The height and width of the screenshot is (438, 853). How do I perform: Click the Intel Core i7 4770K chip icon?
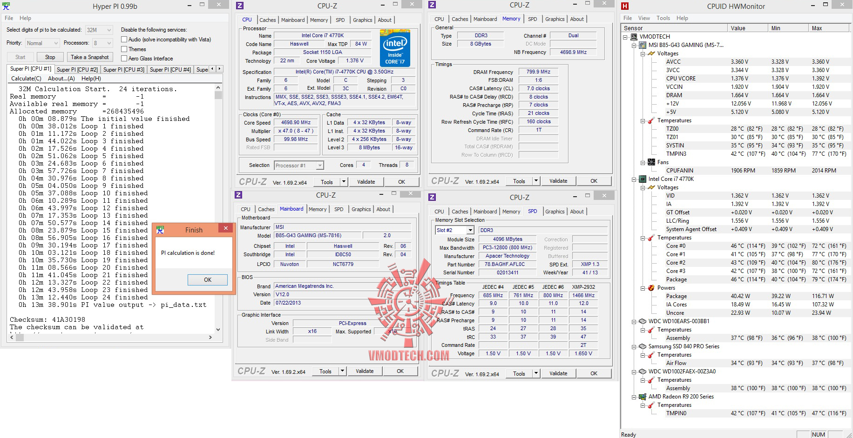click(643, 179)
